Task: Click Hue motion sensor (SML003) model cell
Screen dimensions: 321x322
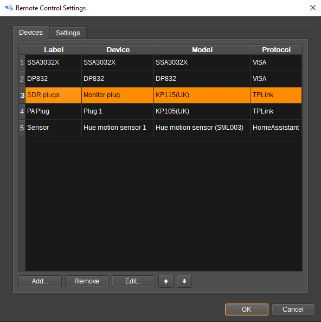Action: pos(202,128)
